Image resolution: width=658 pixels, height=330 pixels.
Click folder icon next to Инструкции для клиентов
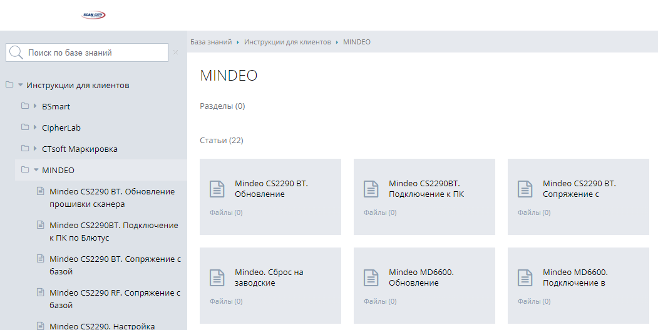9,85
